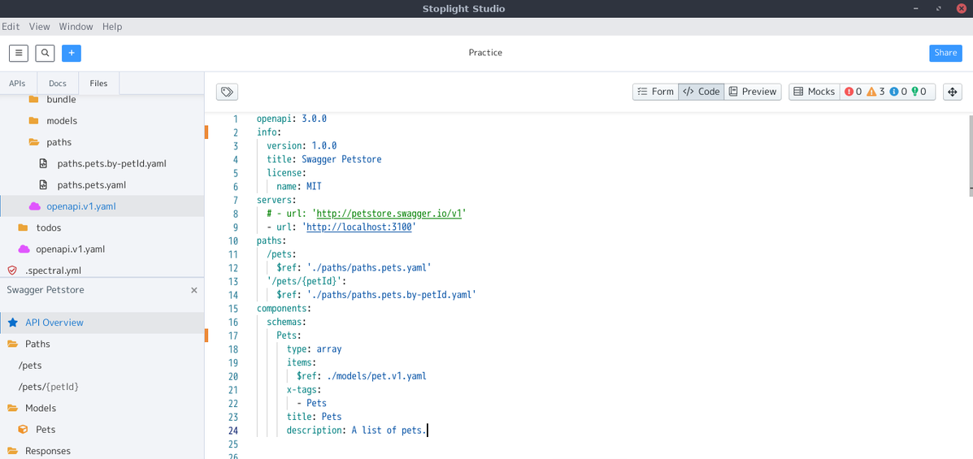Switch to the Files tab
The width and height of the screenshot is (973, 459).
pos(98,83)
